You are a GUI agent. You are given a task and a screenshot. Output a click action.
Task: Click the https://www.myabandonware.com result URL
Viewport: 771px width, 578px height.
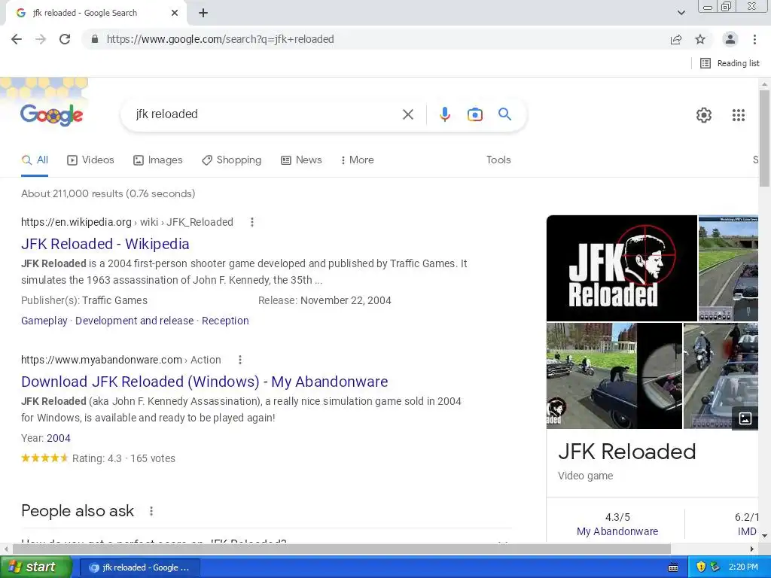(x=102, y=360)
